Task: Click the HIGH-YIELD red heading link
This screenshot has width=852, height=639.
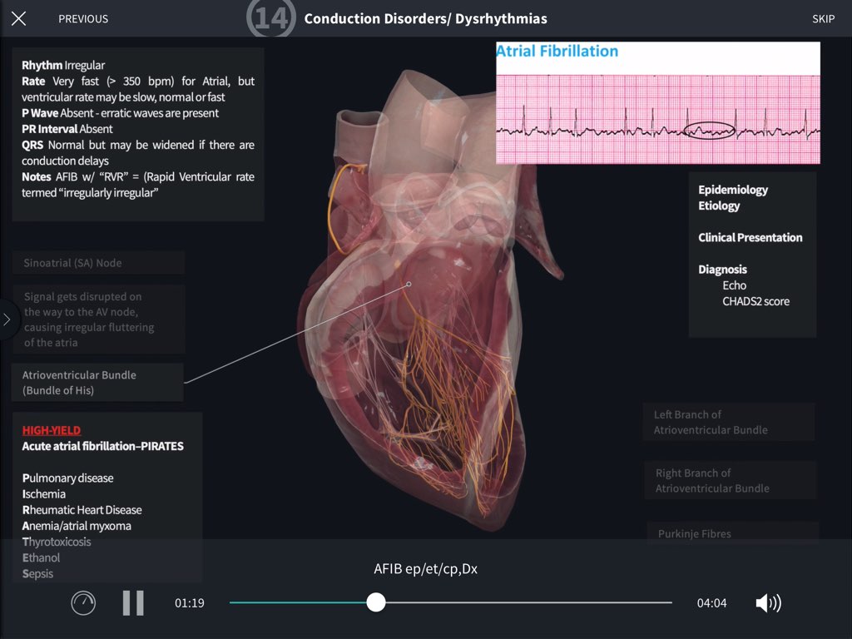Action: click(52, 430)
